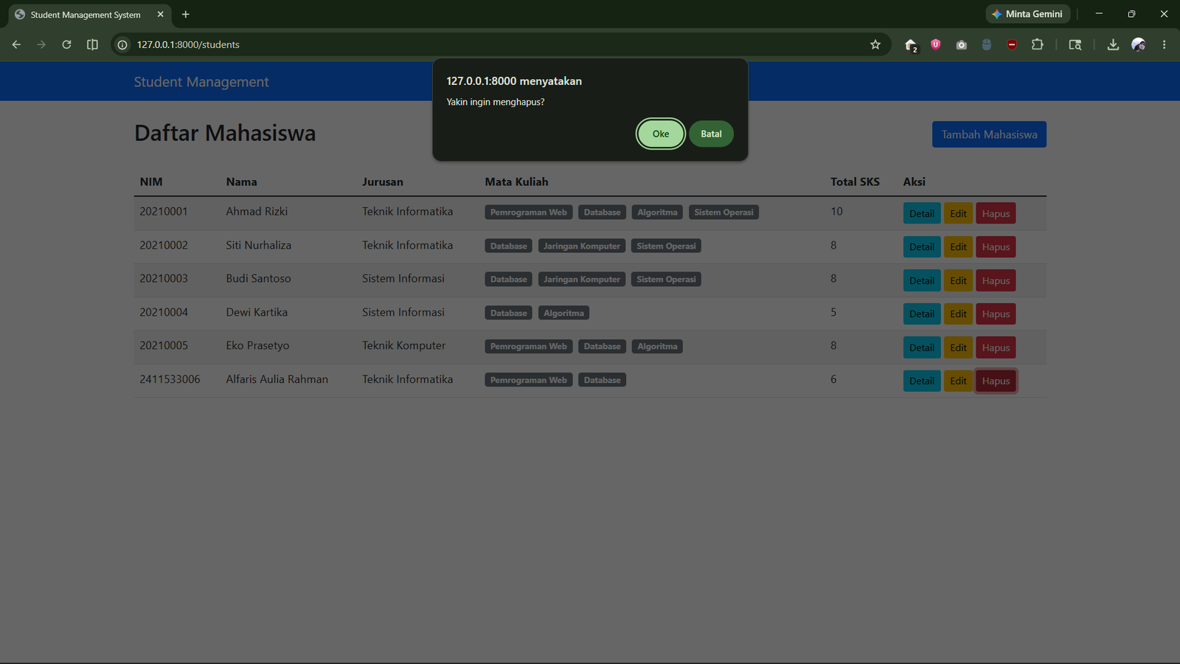1180x664 pixels.
Task: Cancel deletion with the Batal button
Action: pyautogui.click(x=711, y=134)
